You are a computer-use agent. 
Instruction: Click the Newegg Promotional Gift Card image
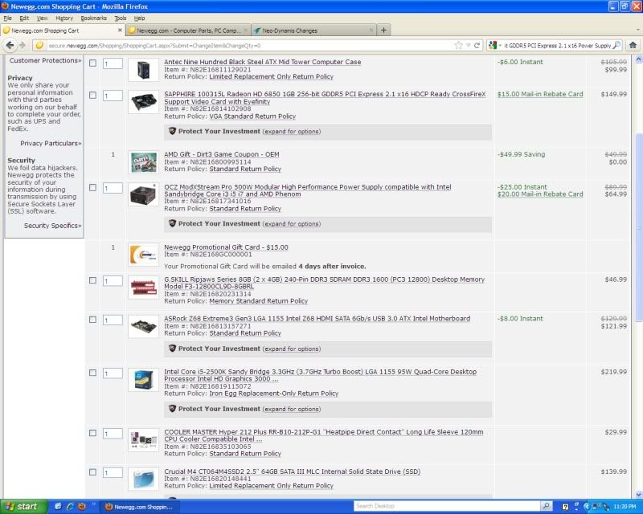143,255
